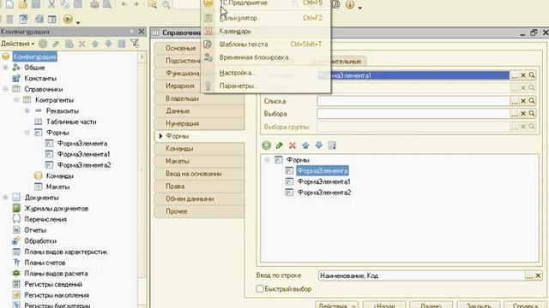Open the Действия dropdown in the Конфигурация panel
Image resolution: width=549 pixels, height=308 pixels.
click(17, 44)
